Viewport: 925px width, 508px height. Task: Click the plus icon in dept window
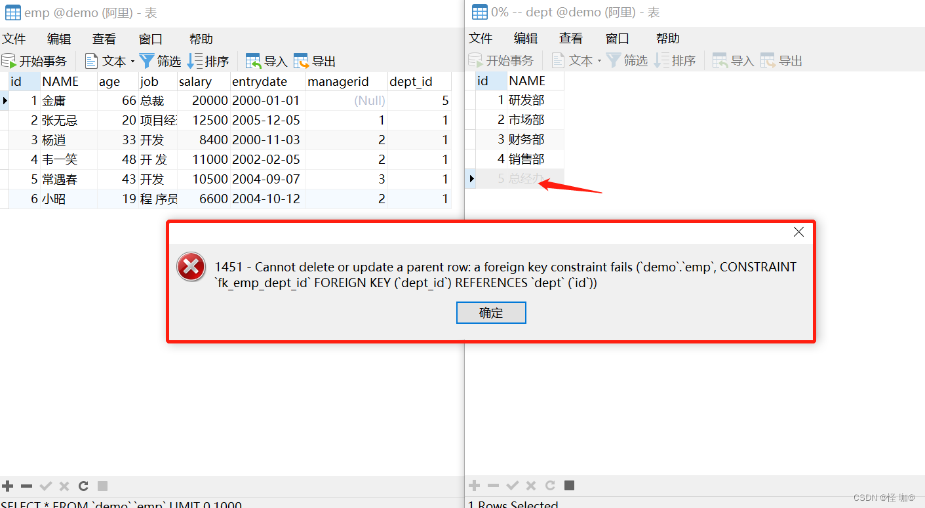click(475, 485)
